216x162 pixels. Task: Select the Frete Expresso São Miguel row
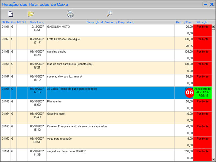coord(101,43)
